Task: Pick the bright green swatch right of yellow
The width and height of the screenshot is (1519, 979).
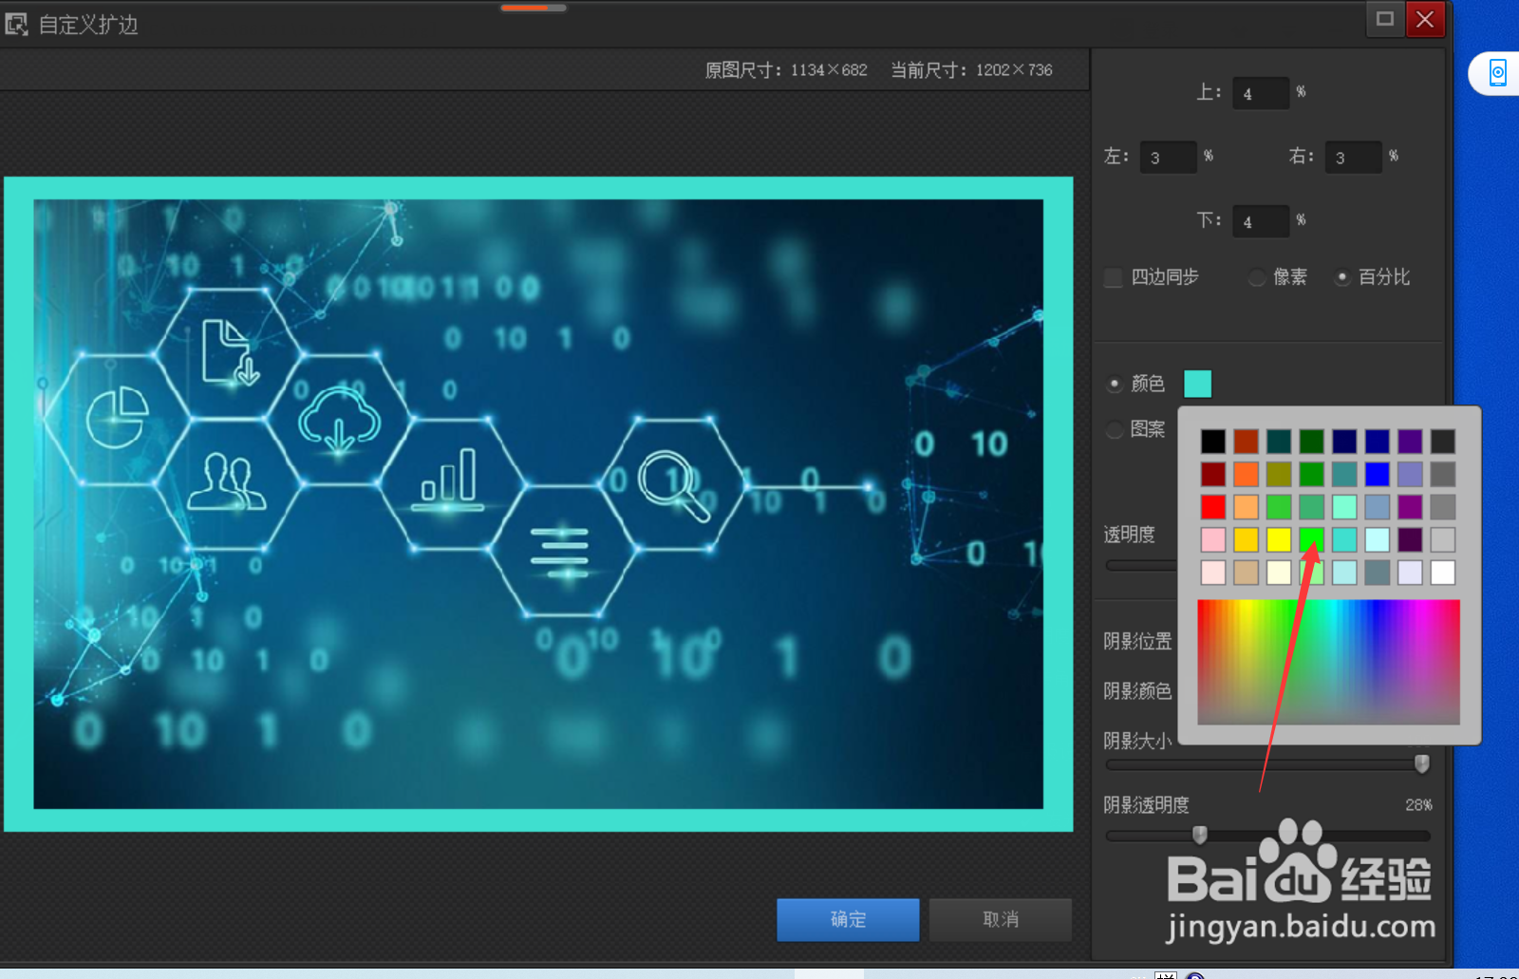Action: (1311, 539)
